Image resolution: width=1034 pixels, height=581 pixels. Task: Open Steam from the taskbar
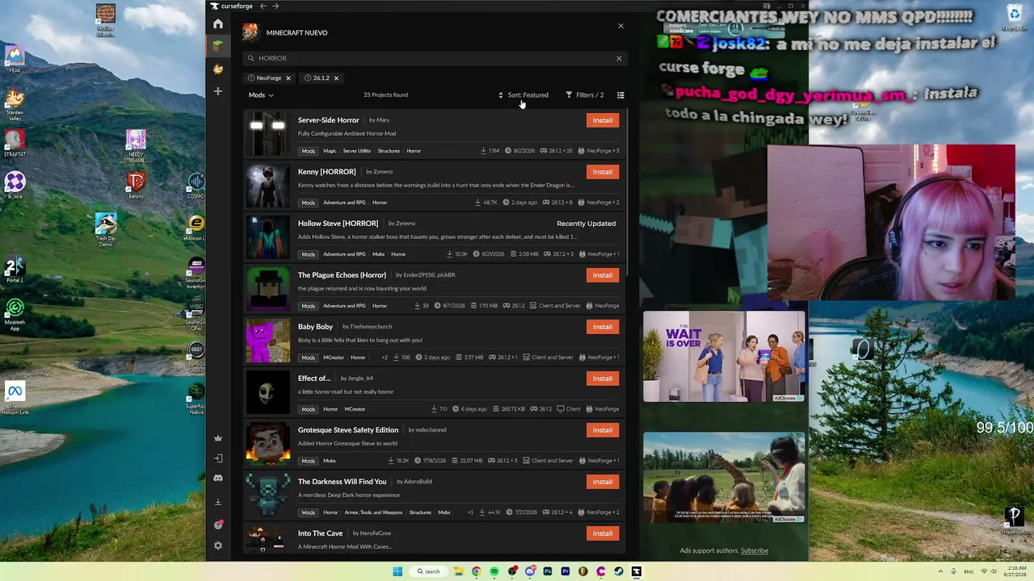619,571
